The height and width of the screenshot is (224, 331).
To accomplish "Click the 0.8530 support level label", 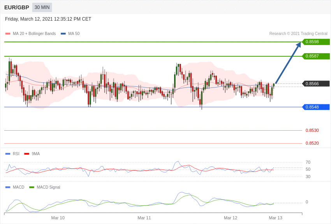I will (x=312, y=130).
